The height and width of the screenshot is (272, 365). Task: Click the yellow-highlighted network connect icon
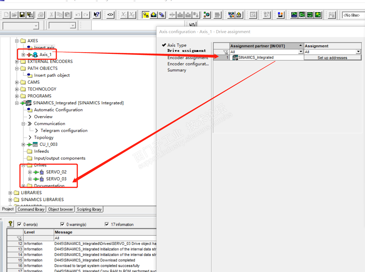click(146, 15)
